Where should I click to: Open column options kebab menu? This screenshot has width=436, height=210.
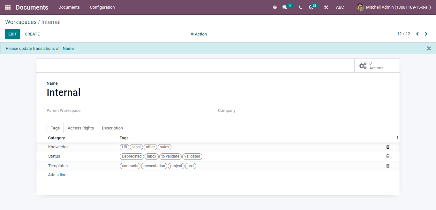(x=397, y=138)
